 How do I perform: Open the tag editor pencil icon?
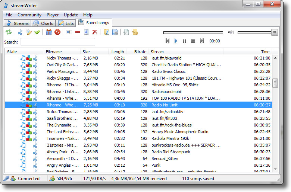29,32
